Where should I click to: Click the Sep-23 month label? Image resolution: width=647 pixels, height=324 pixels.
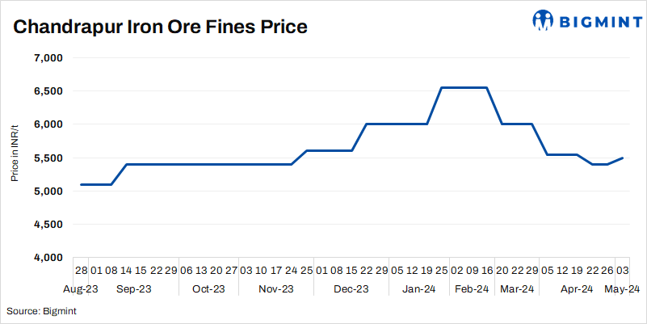pyautogui.click(x=134, y=288)
